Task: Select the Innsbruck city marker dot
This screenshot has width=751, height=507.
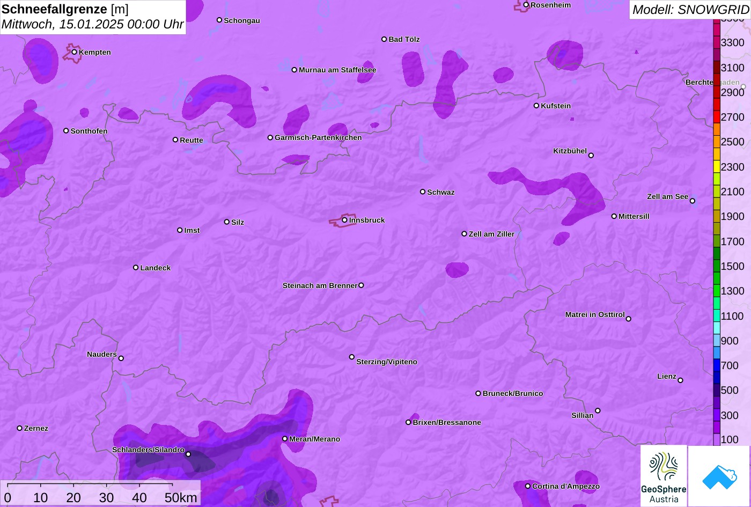Action: (x=344, y=220)
